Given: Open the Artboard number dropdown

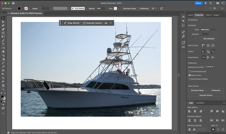Looking at the screenshot, I should pos(210,34).
